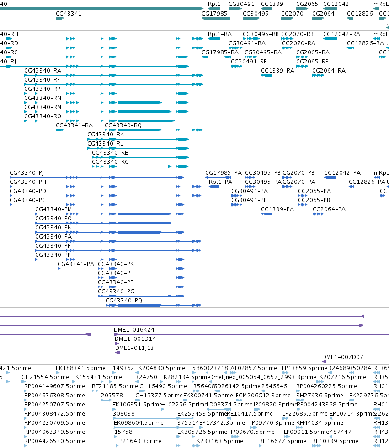Click transcript CG43340-RG

click(x=110, y=162)
